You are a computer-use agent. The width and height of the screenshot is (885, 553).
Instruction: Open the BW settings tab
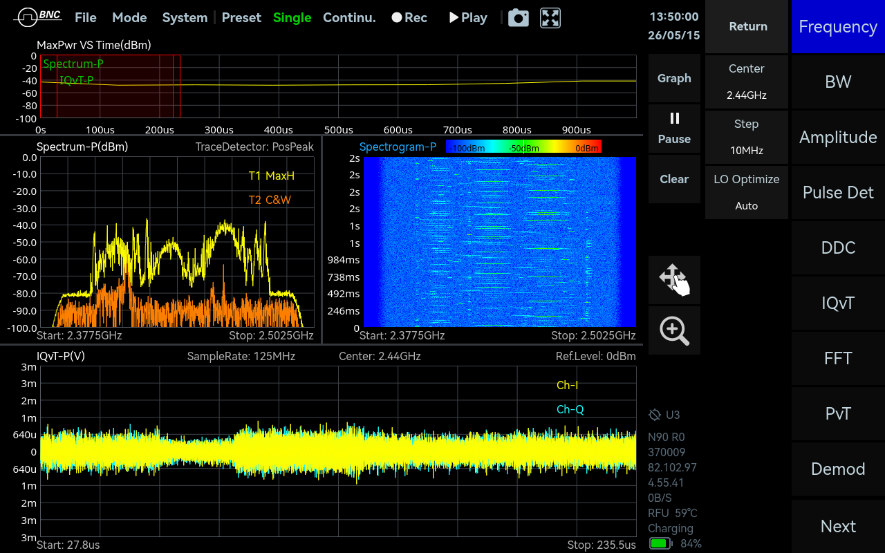838,82
